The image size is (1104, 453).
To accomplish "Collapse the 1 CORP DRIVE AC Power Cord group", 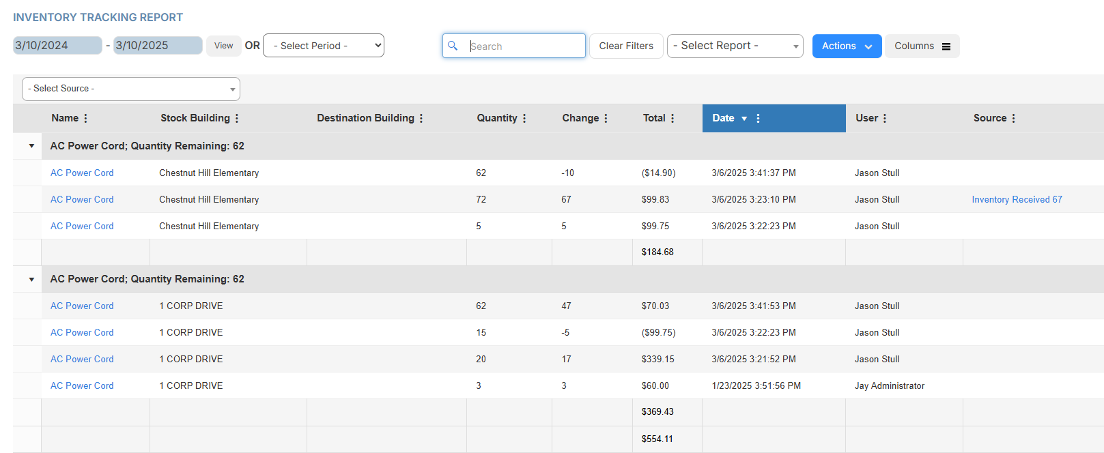I will [x=31, y=279].
